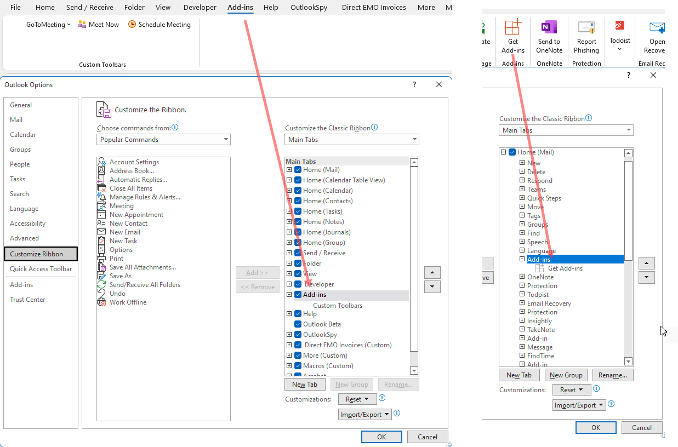This screenshot has width=678, height=447.
Task: Expand the Email Recovery group node
Action: coord(522,303)
